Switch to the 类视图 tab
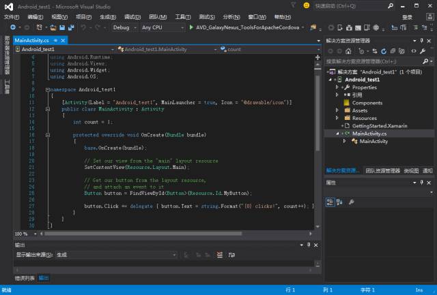 click(x=411, y=171)
